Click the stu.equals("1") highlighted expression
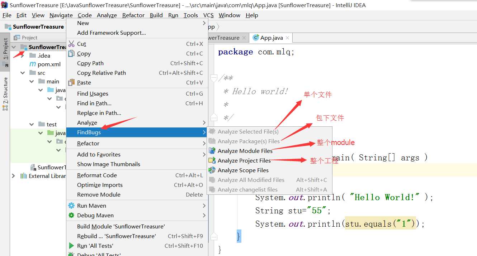The image size is (477, 256). point(380,224)
